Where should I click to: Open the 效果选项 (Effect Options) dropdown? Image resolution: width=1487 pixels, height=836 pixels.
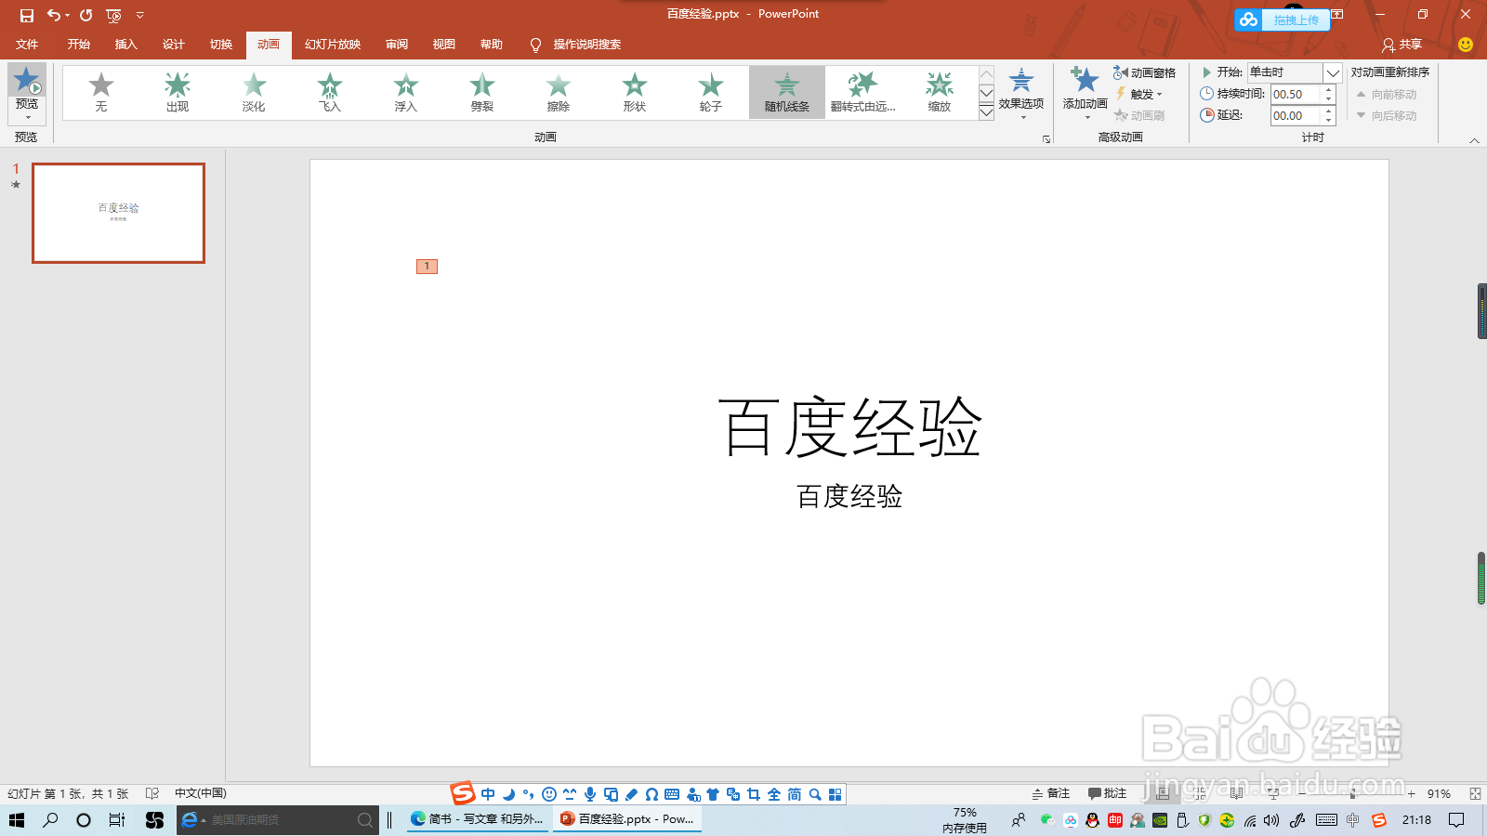tap(1021, 93)
